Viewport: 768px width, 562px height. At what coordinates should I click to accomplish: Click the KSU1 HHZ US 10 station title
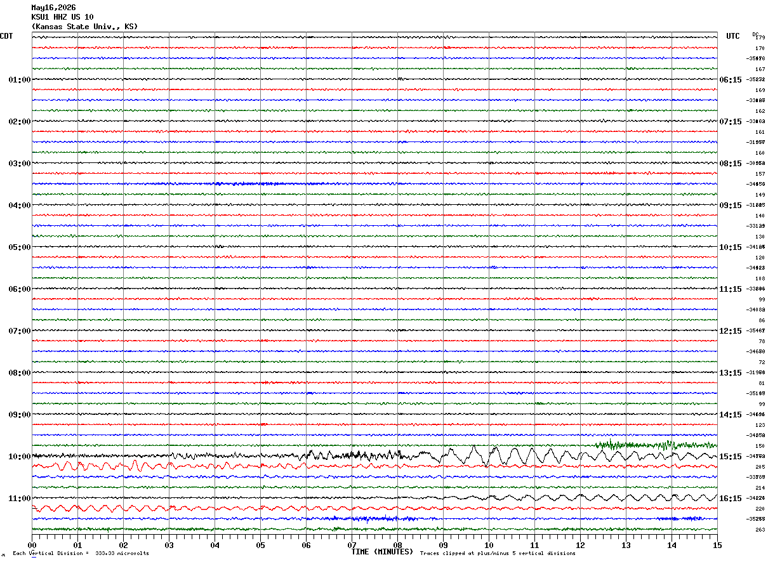coord(62,17)
